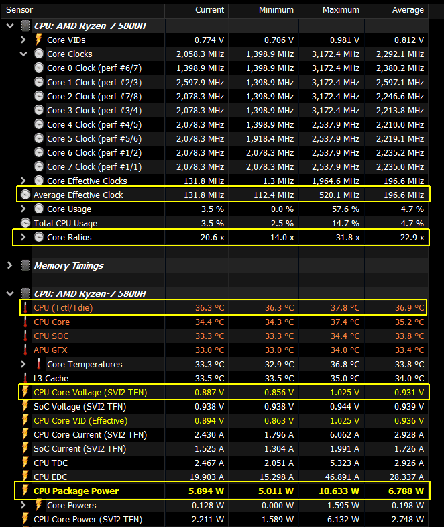
Task: Click the clock icon of Core 5 Clock
Action: (39, 138)
